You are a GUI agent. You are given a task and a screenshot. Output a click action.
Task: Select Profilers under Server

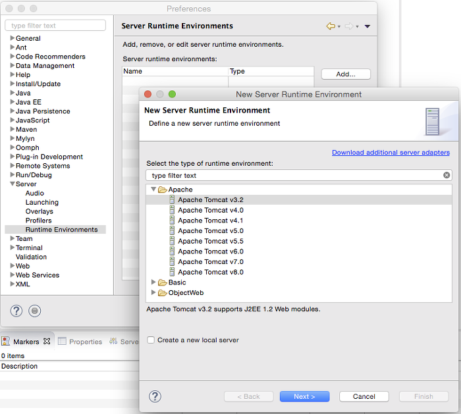(38, 220)
